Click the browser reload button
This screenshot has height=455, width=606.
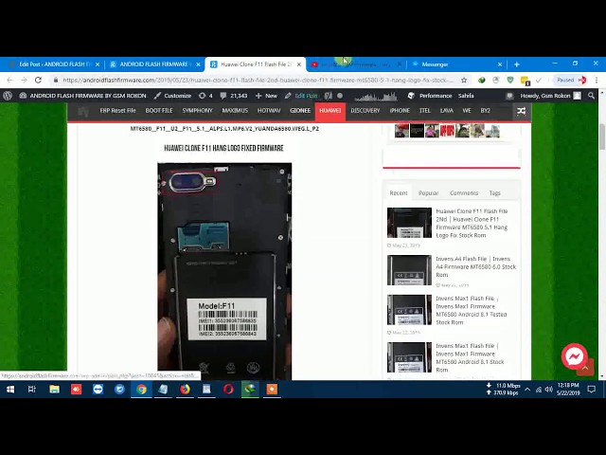click(x=38, y=80)
